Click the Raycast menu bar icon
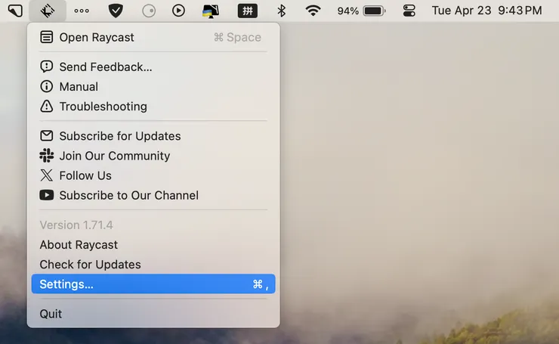The width and height of the screenshot is (559, 344). click(48, 11)
